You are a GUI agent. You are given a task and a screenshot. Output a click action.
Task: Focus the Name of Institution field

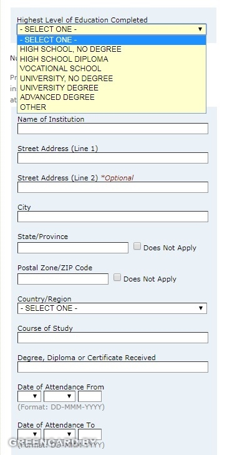point(113,129)
